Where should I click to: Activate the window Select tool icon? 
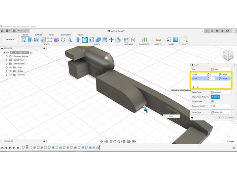pos(185,40)
